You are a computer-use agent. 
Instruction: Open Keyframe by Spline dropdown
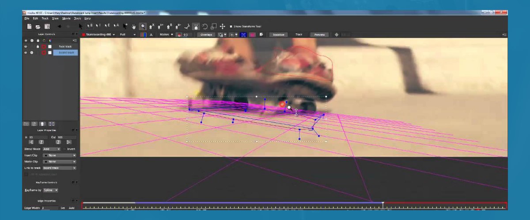tap(50, 190)
